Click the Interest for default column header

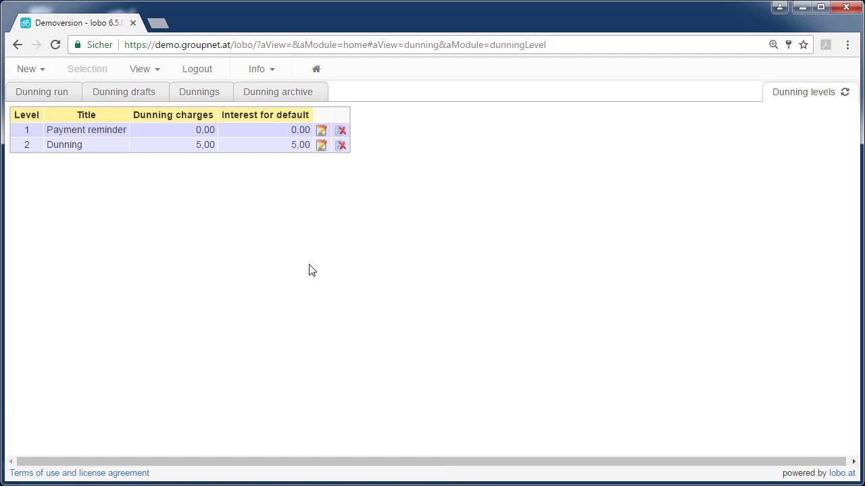(x=265, y=115)
